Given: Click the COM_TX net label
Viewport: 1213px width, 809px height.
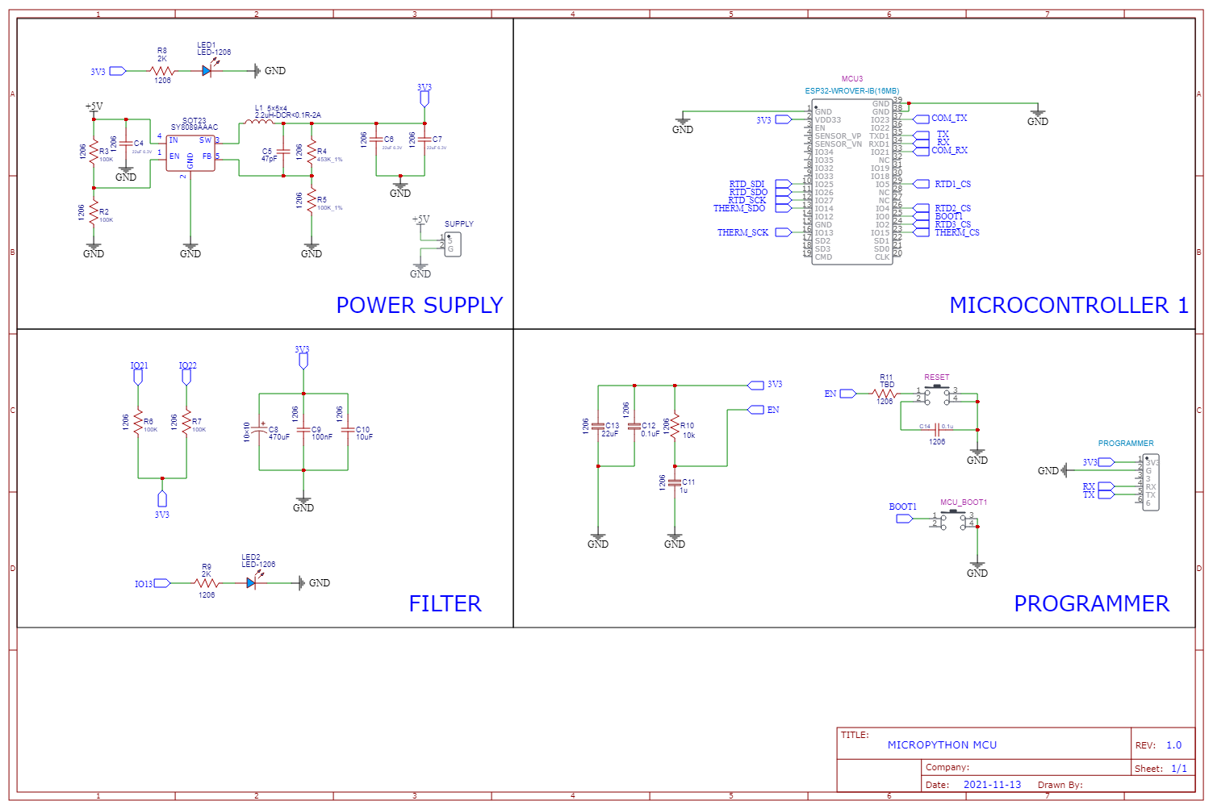Looking at the screenshot, I should tap(949, 118).
